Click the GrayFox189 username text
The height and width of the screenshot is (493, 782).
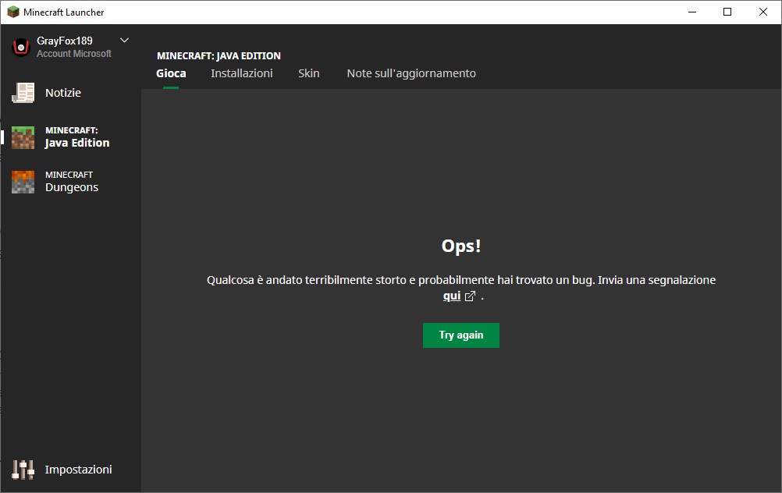coord(64,41)
